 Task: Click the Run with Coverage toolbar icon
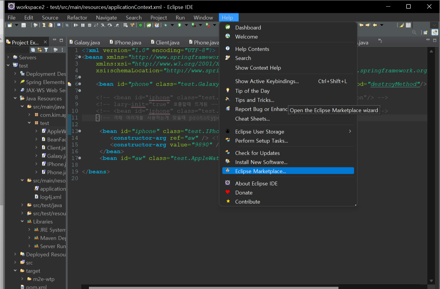click(194, 25)
